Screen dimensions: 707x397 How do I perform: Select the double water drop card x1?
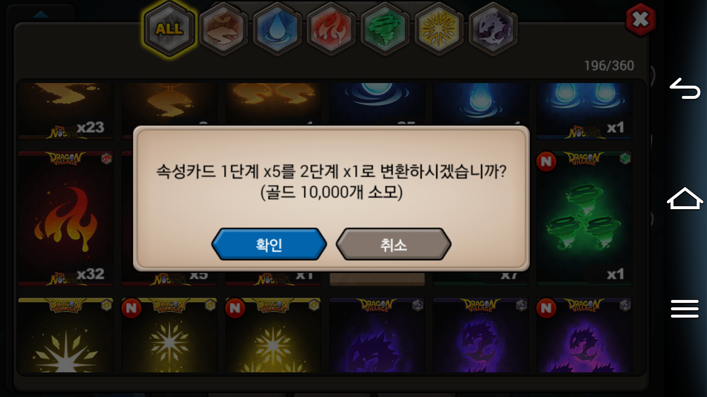(584, 111)
